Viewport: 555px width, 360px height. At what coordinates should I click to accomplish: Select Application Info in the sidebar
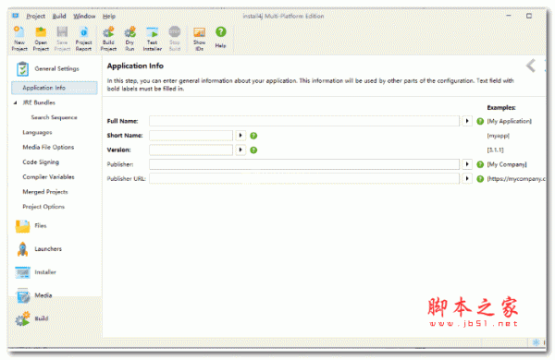click(55, 88)
